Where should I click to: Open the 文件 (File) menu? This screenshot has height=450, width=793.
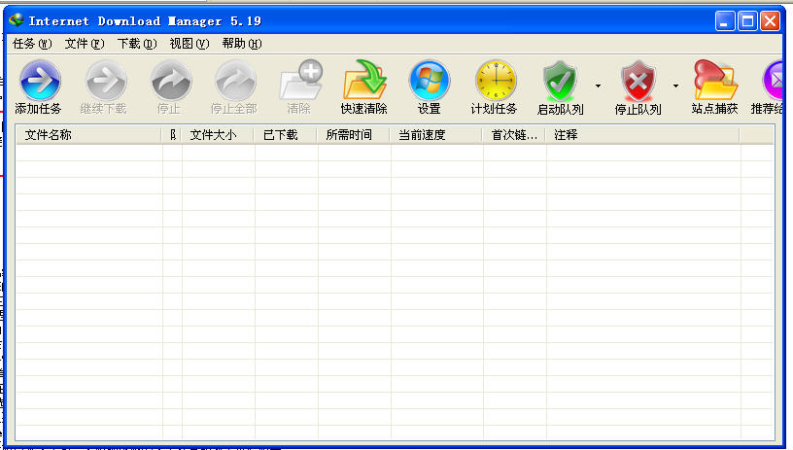click(85, 44)
